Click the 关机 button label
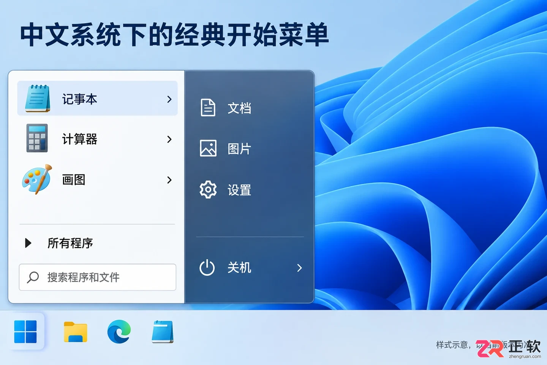Image resolution: width=547 pixels, height=365 pixels. point(239,268)
